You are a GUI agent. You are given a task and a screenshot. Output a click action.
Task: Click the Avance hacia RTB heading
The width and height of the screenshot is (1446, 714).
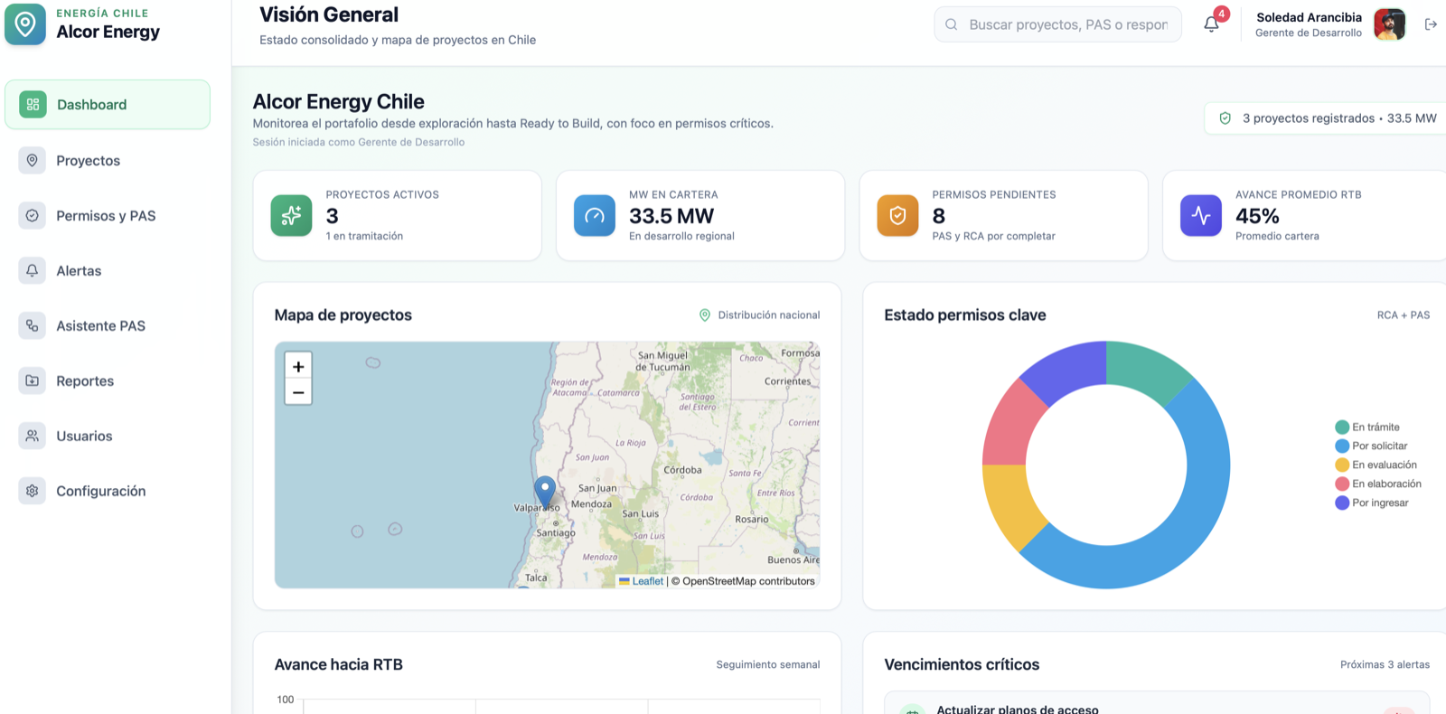339,665
